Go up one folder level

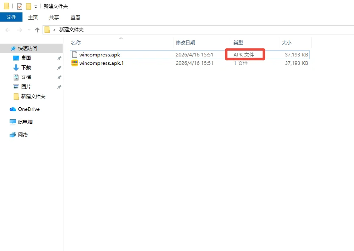(x=37, y=30)
